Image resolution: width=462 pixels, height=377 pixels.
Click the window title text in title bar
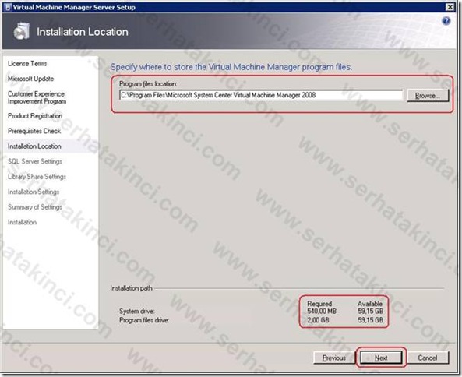74,7
